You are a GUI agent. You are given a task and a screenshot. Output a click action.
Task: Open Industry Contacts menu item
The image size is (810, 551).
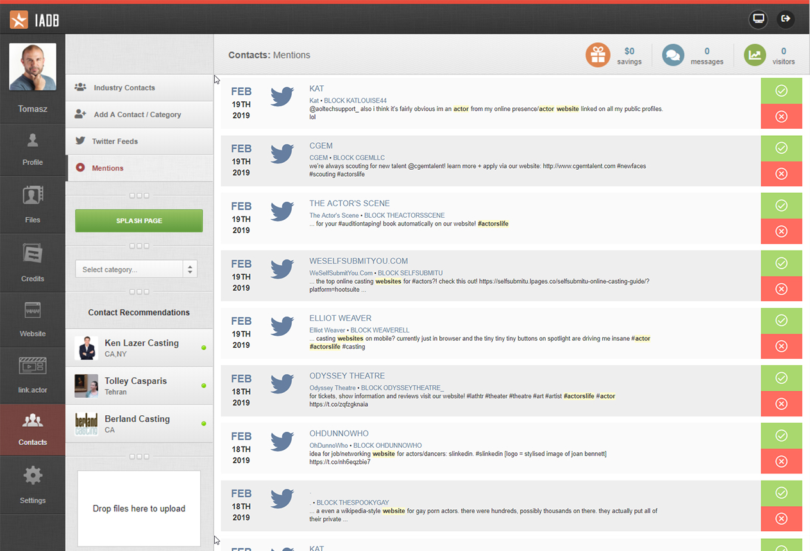[x=124, y=88]
